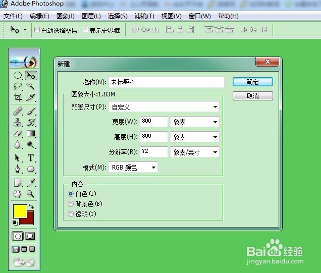Screen dimensions: 321x273
Task: Select the Zoom magnifier tool
Action: [31, 194]
